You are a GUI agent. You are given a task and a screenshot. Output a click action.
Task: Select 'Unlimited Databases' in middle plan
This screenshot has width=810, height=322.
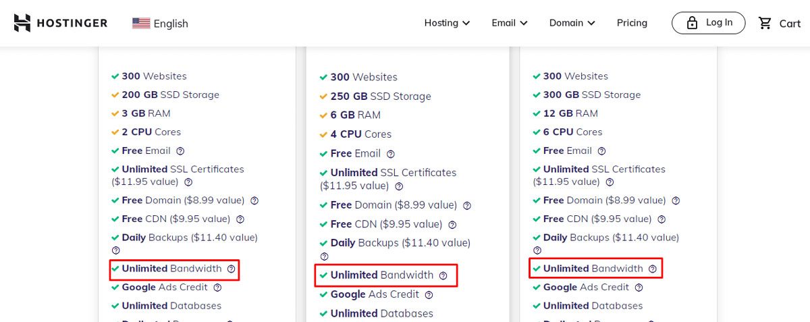click(x=382, y=314)
